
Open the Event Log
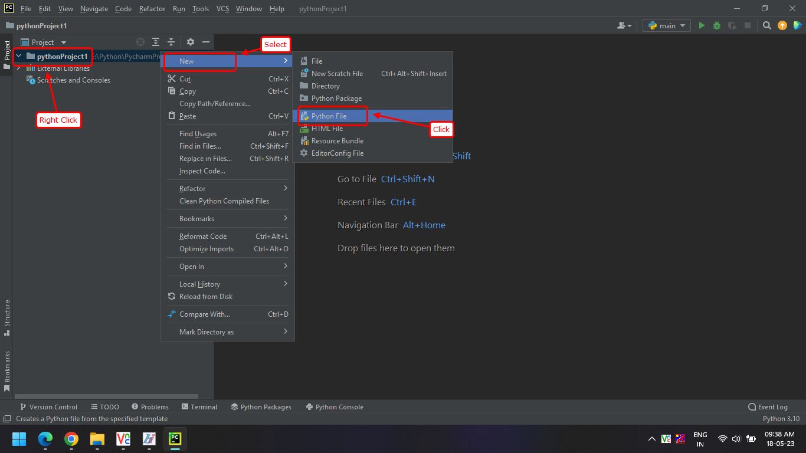[768, 407]
